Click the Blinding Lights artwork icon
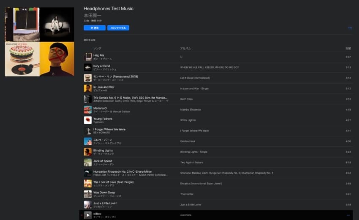Screen dimensions: 359x220 coord(87,152)
